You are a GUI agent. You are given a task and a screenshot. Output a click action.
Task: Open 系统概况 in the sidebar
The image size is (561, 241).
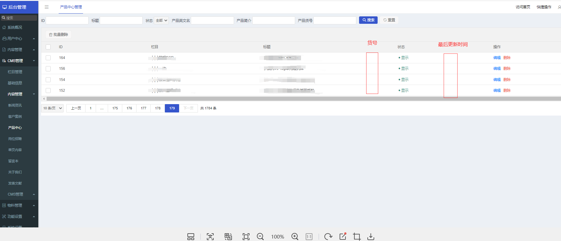(19, 27)
